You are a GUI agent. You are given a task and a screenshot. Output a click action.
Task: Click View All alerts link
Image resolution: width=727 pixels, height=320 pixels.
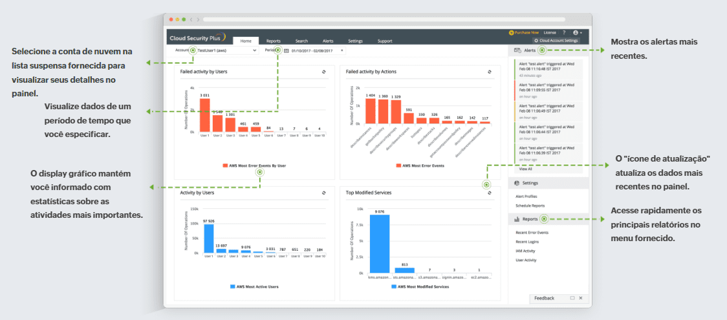(x=526, y=169)
